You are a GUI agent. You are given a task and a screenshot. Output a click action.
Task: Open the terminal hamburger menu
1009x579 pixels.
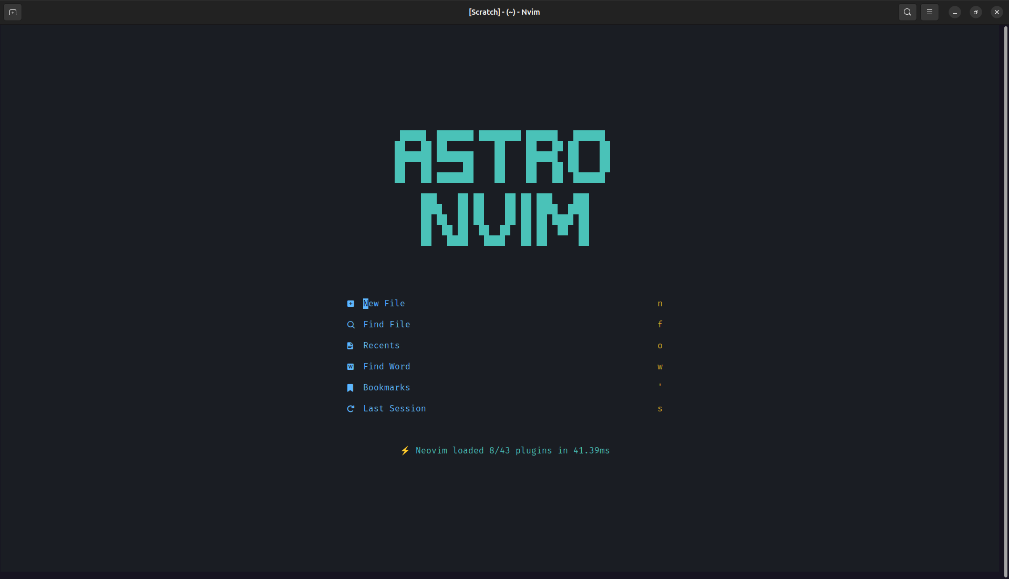click(930, 12)
